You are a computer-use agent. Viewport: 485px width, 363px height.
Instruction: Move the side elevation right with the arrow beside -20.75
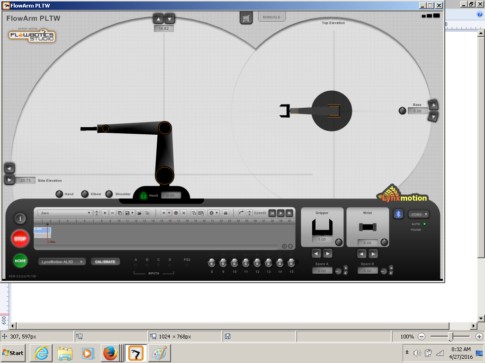click(9, 180)
